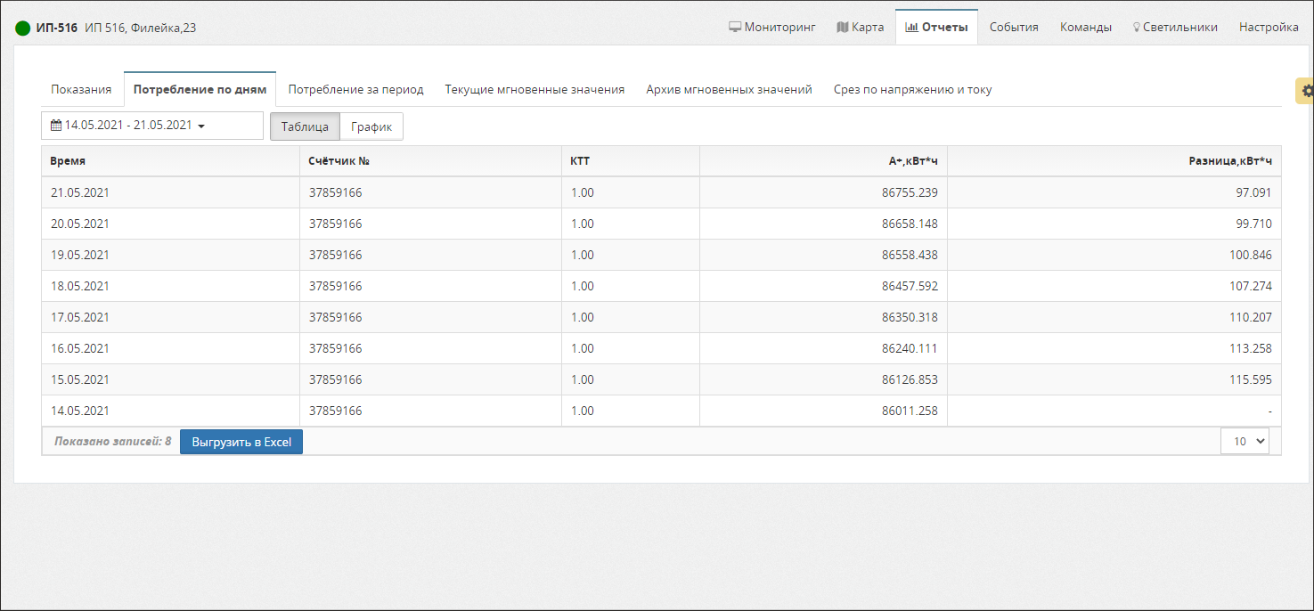Switch to the Показания sub-tab
Viewport: 1314px width, 611px height.
(x=81, y=89)
